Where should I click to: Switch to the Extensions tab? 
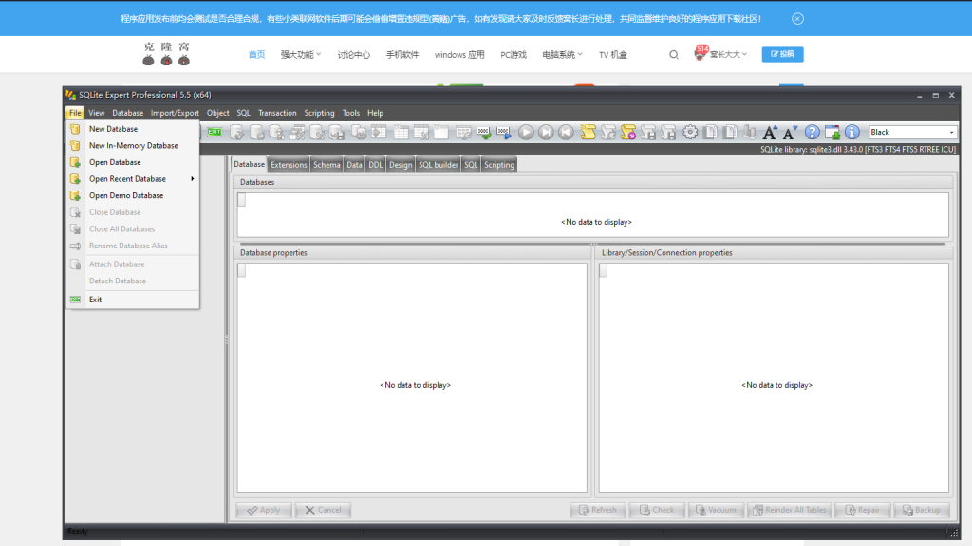(x=289, y=165)
